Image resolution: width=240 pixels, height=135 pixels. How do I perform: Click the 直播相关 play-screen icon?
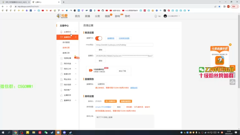coord(61,37)
